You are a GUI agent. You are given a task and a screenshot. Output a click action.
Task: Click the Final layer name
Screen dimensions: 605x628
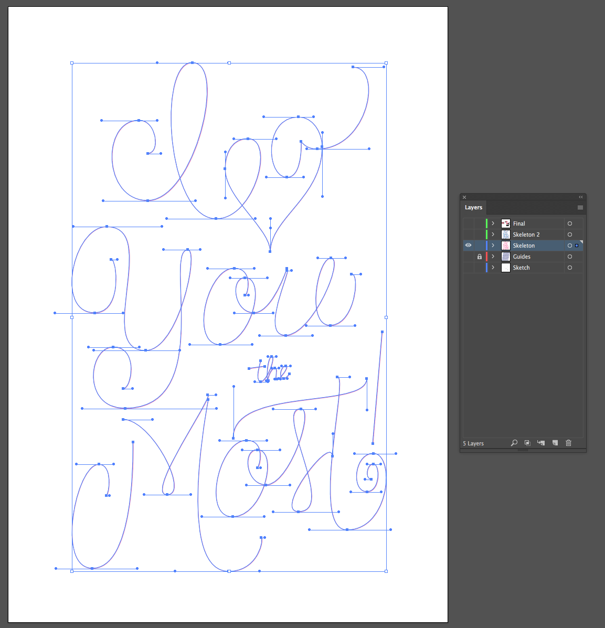click(519, 224)
